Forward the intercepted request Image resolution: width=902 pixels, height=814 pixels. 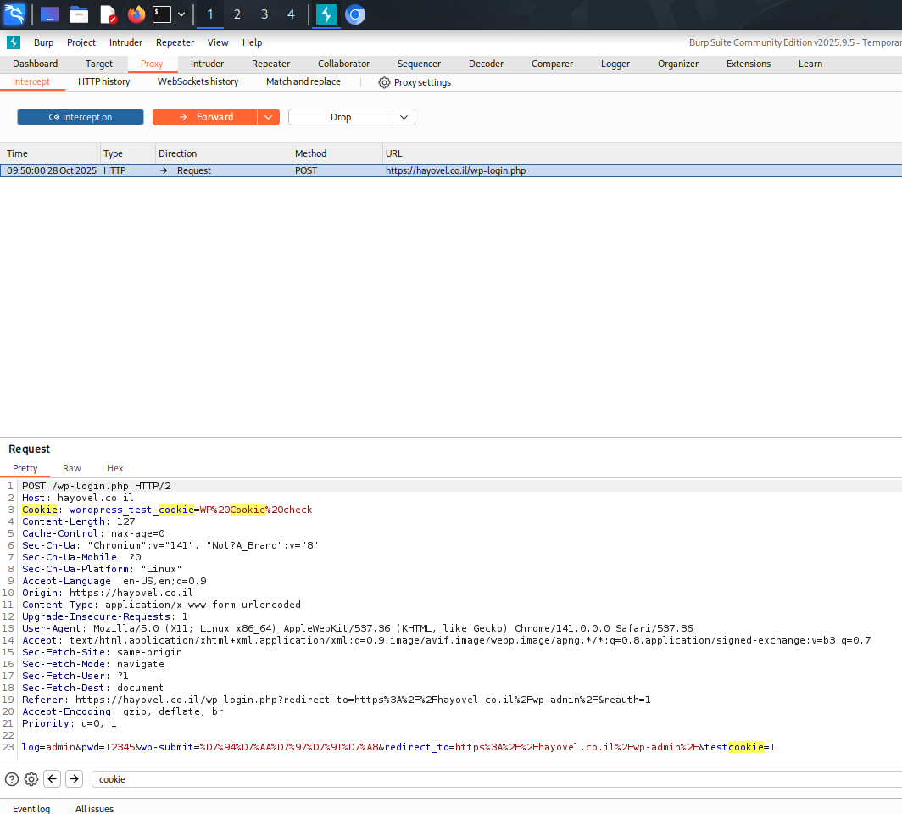(x=205, y=117)
